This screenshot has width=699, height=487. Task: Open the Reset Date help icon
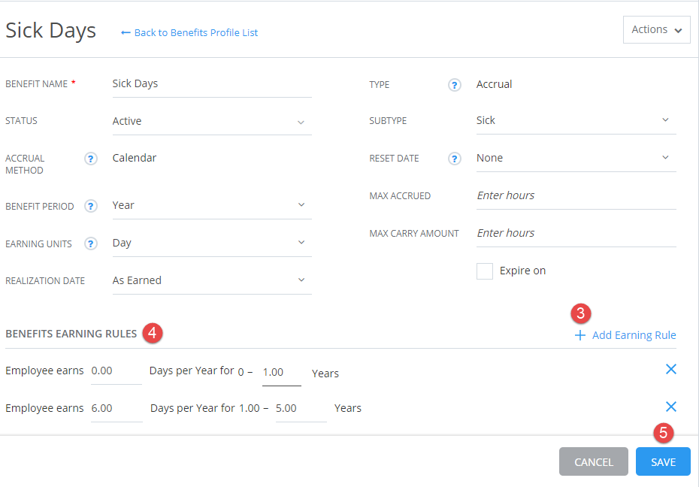coord(454,158)
